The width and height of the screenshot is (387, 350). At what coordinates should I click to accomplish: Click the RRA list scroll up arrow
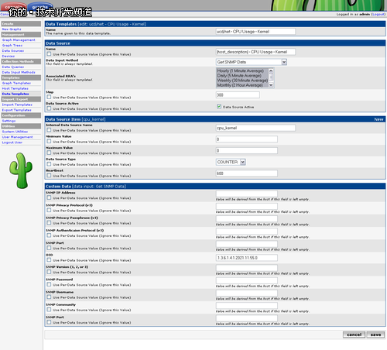click(271, 70)
